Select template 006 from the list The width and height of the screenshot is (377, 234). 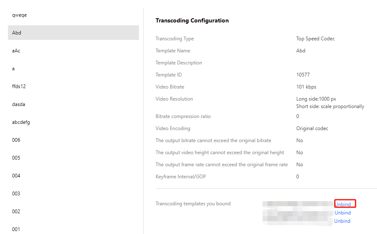tap(16, 140)
